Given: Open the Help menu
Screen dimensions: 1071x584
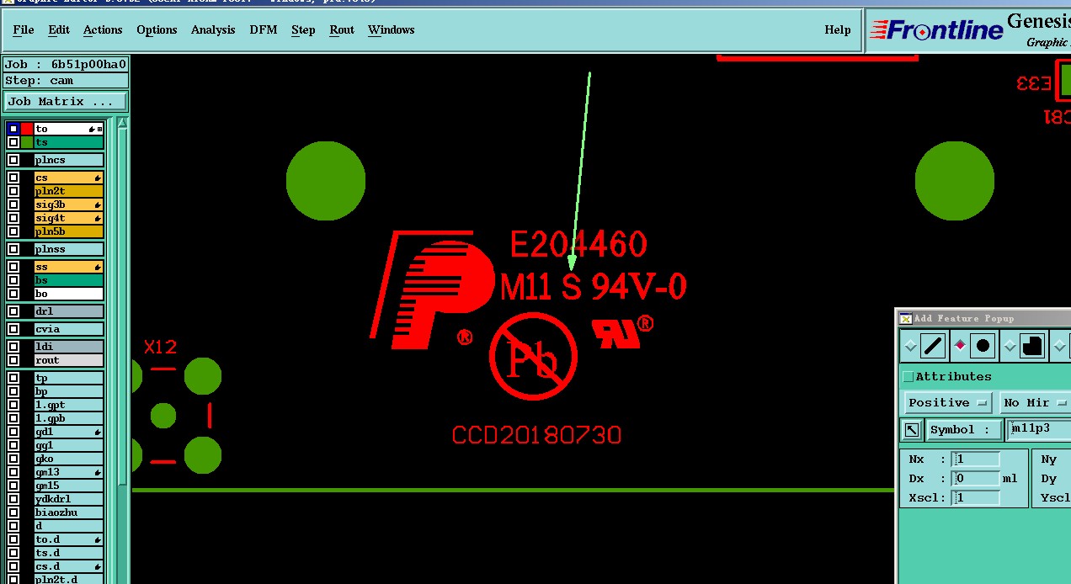Looking at the screenshot, I should click(838, 29).
